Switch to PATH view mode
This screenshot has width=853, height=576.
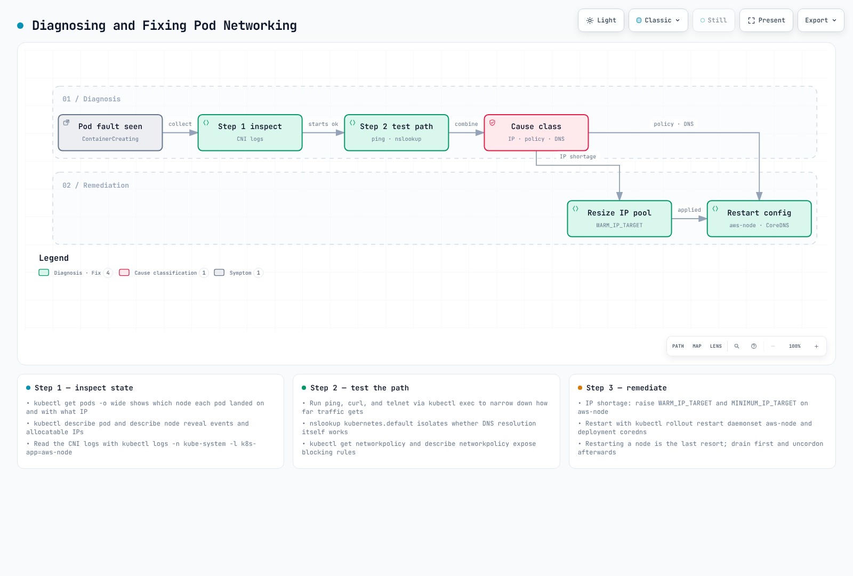[x=678, y=346]
